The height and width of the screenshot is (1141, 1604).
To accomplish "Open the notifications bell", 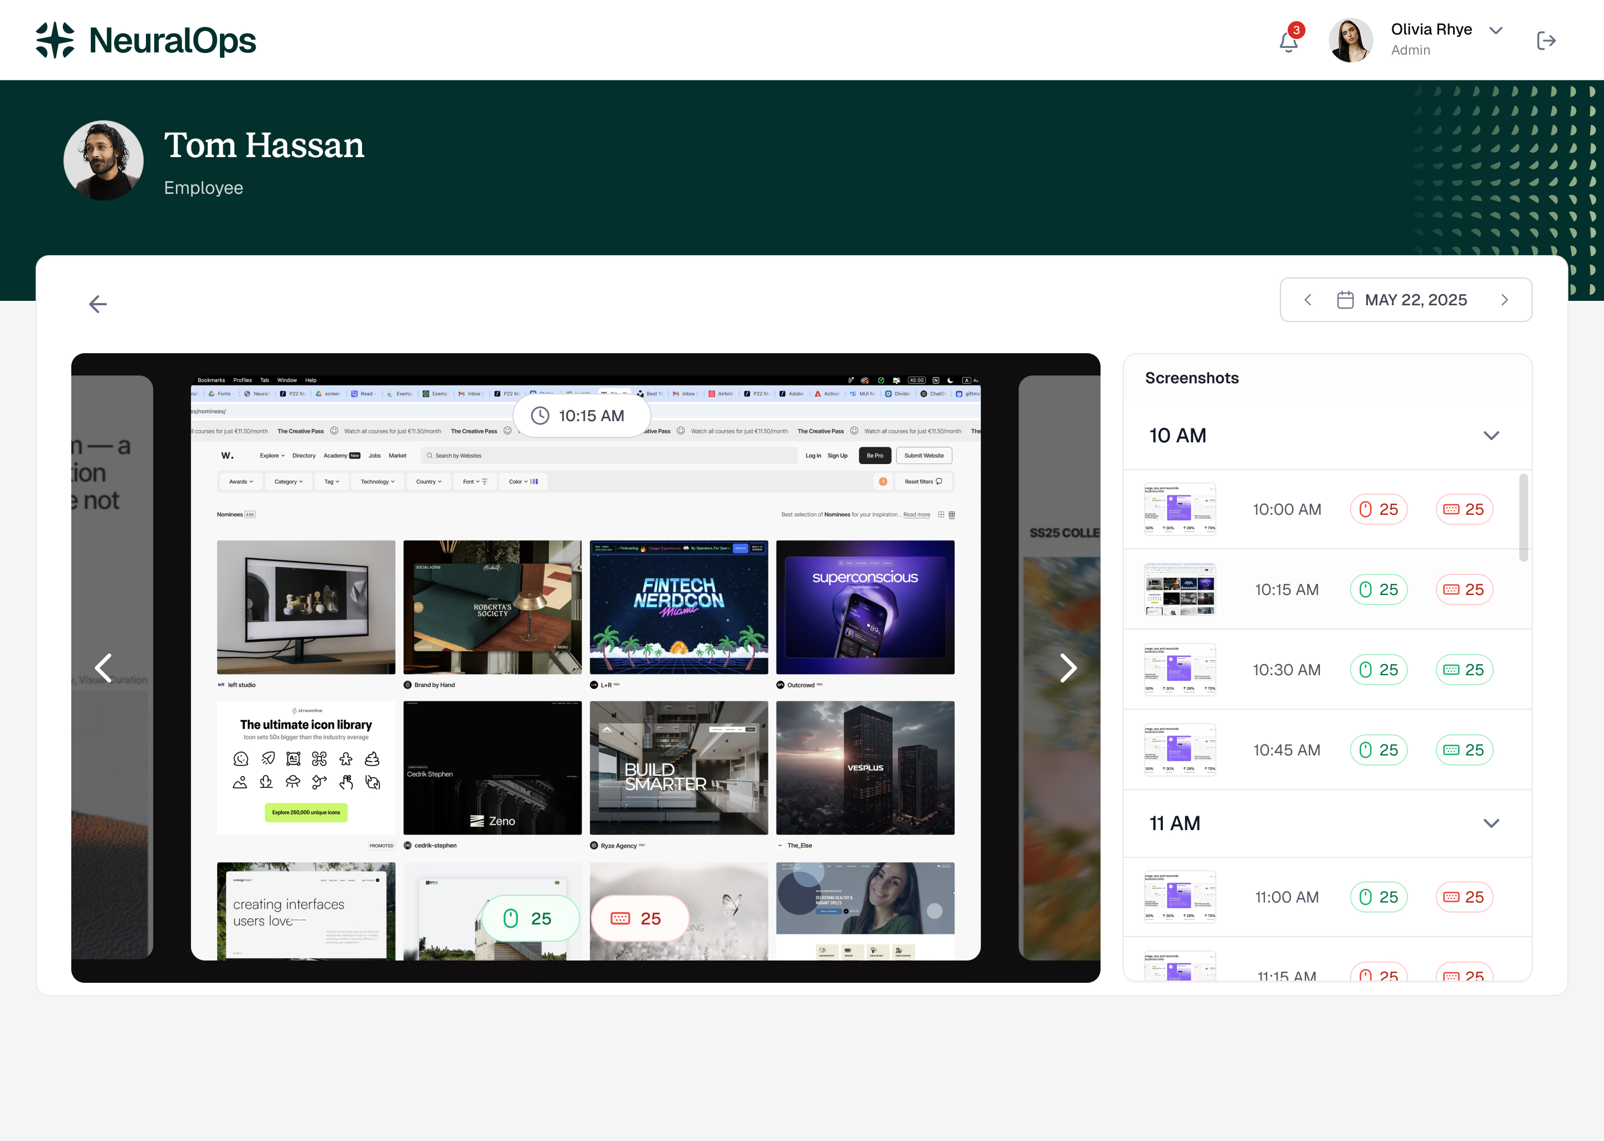I will (1288, 41).
